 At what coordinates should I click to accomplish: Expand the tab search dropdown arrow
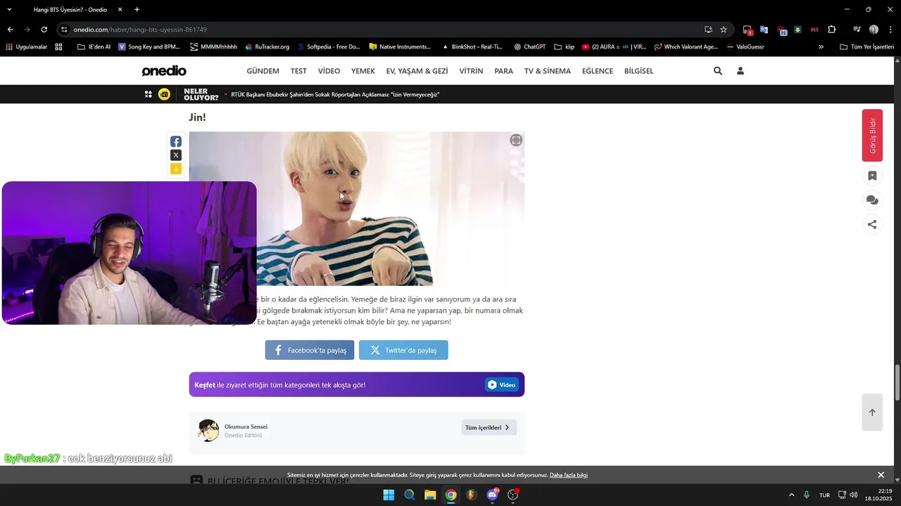click(x=9, y=10)
